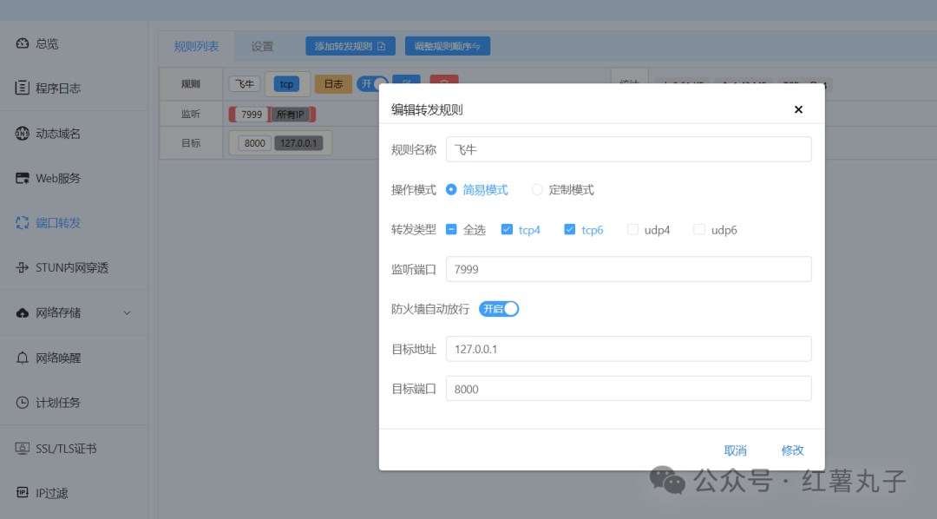Image resolution: width=937 pixels, height=519 pixels.
Task: Click the IP过滤 icon in sidebar
Action: (x=22, y=493)
